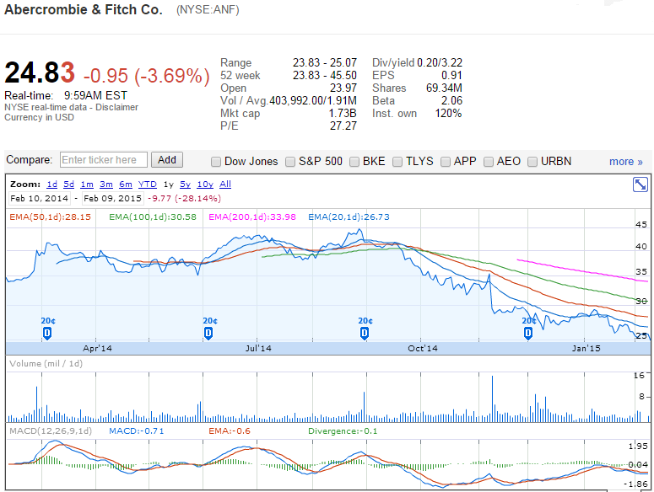Zoom chart to 5y
Image resolution: width=654 pixels, height=492 pixels.
coord(185,184)
